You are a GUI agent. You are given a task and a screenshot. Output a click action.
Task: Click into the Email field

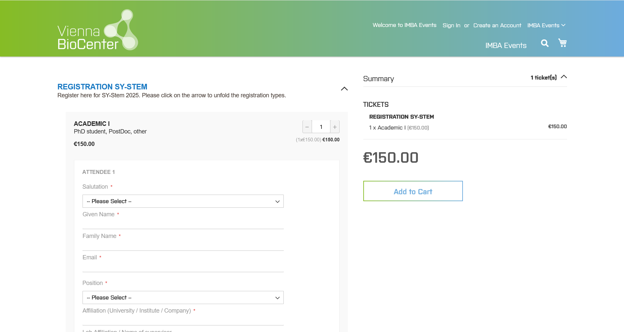(x=183, y=267)
